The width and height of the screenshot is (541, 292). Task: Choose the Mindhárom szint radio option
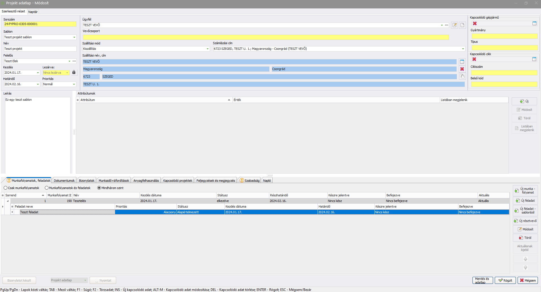point(99,188)
